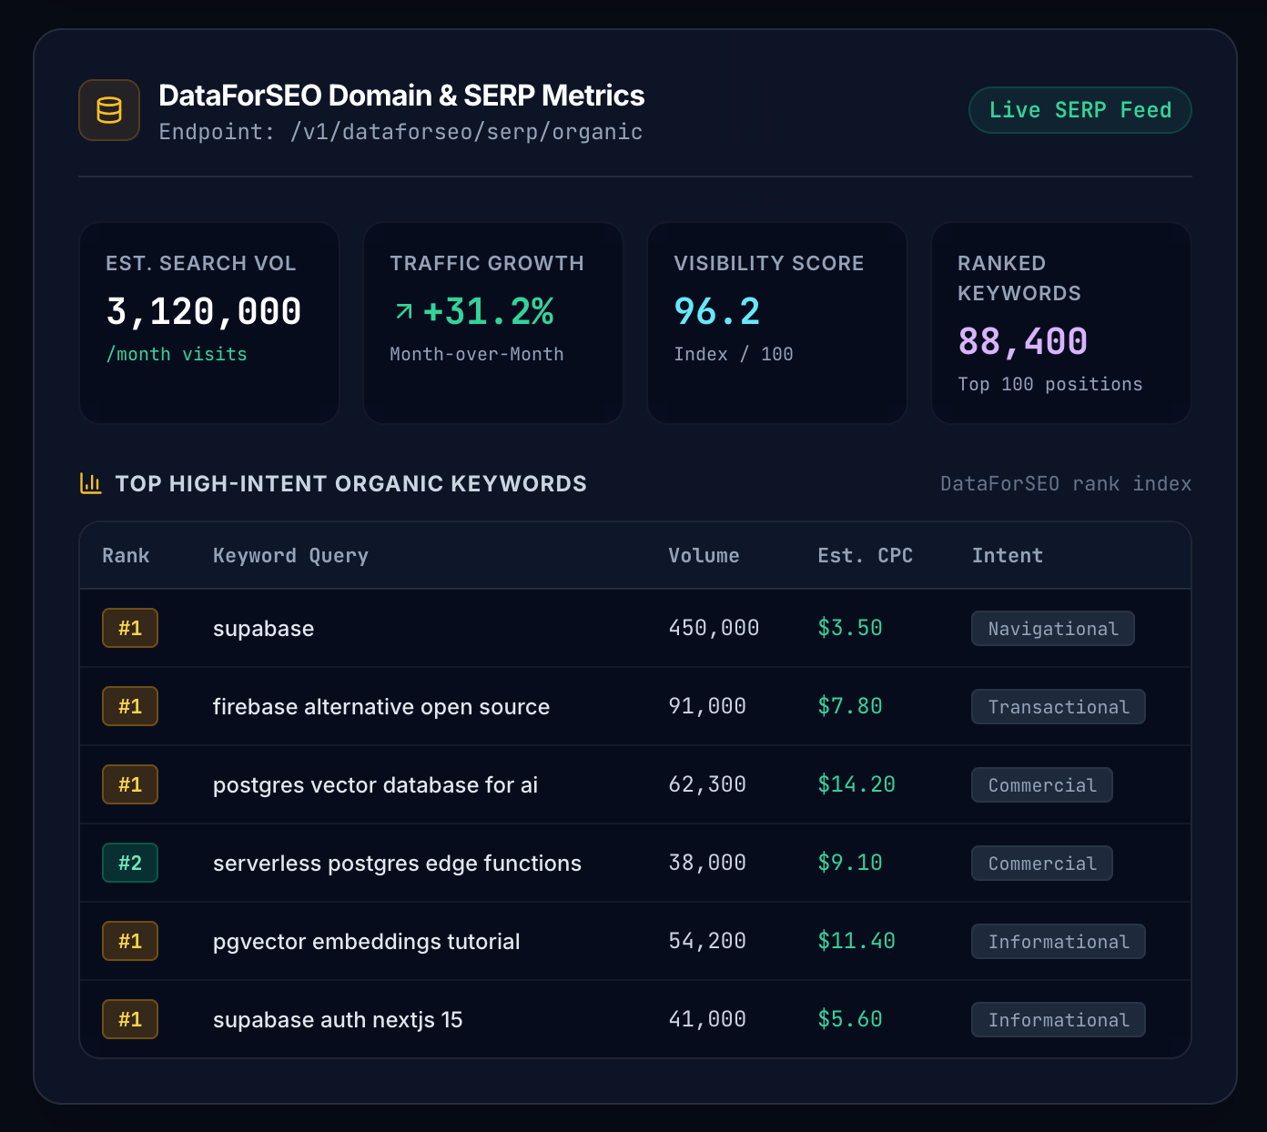Select the Rank column header

tap(126, 556)
